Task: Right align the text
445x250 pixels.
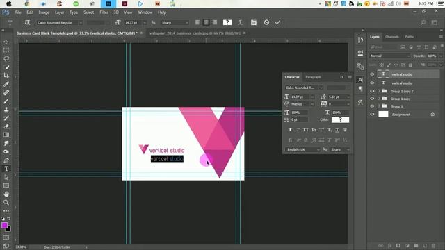Action: [x=215, y=22]
